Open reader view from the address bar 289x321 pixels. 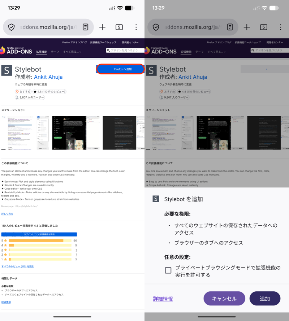tap(85, 27)
